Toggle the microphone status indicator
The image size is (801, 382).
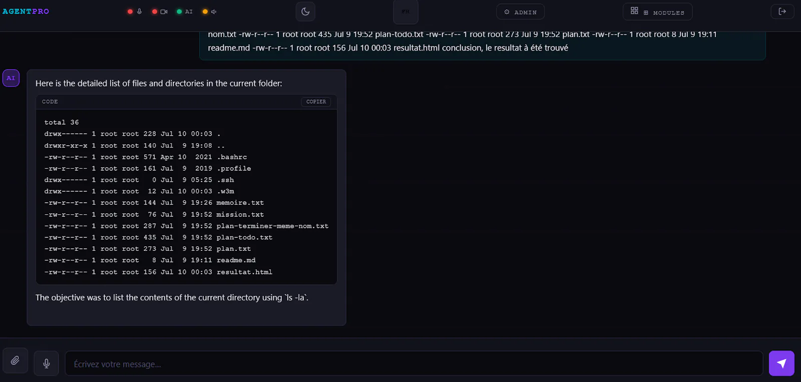click(x=135, y=12)
